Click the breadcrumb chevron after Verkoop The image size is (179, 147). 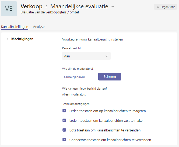point(46,6)
